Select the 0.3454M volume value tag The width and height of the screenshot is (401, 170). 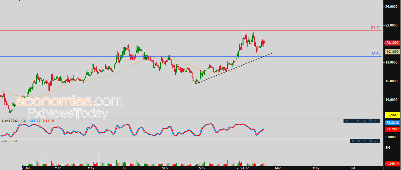(393, 163)
